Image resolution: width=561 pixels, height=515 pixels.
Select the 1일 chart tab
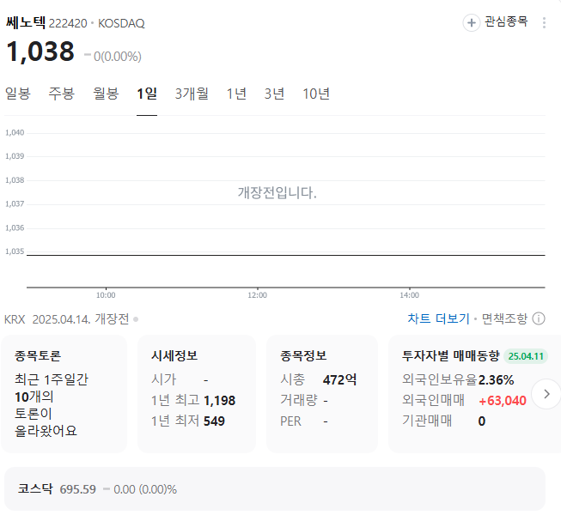tap(147, 94)
